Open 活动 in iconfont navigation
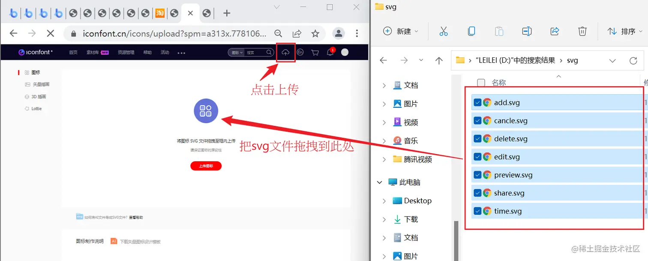Screen dimensions: 648x261 (165, 53)
